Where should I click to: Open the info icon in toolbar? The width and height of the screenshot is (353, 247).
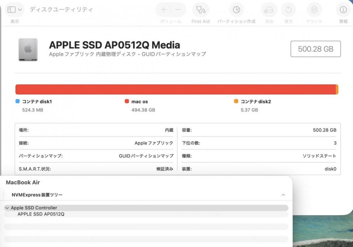pos(343,10)
